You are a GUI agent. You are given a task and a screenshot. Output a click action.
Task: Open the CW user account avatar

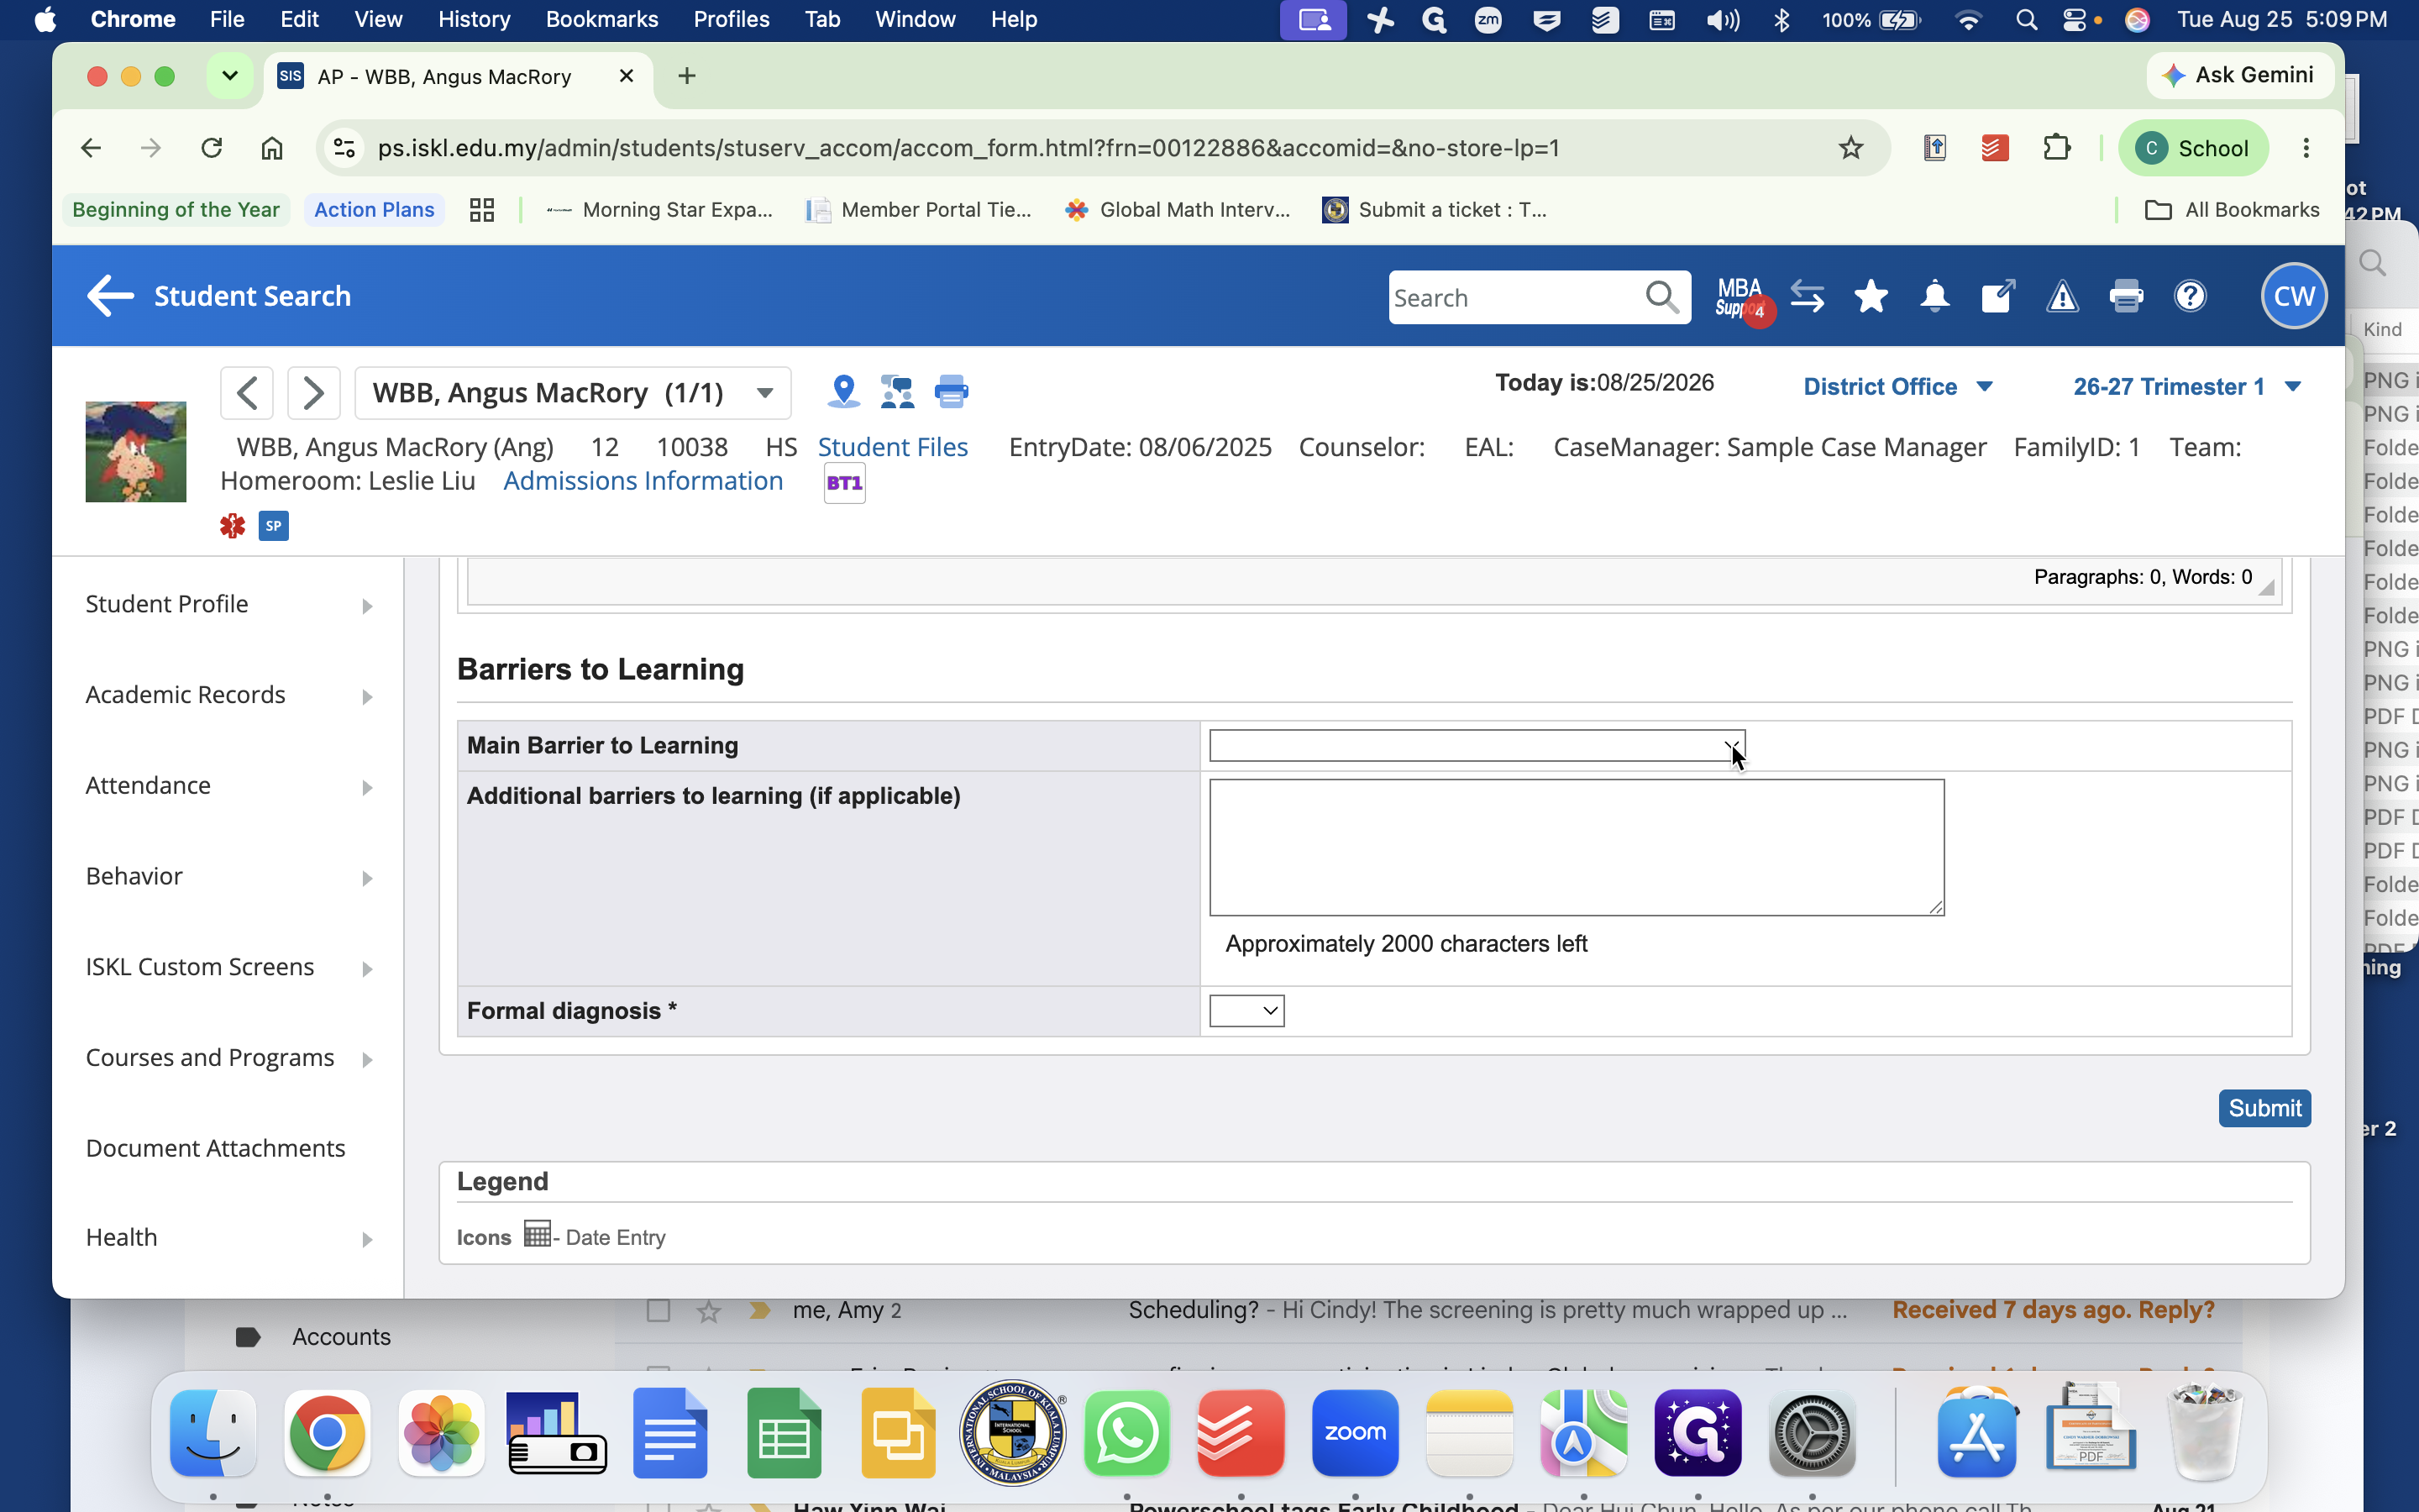pos(2294,296)
